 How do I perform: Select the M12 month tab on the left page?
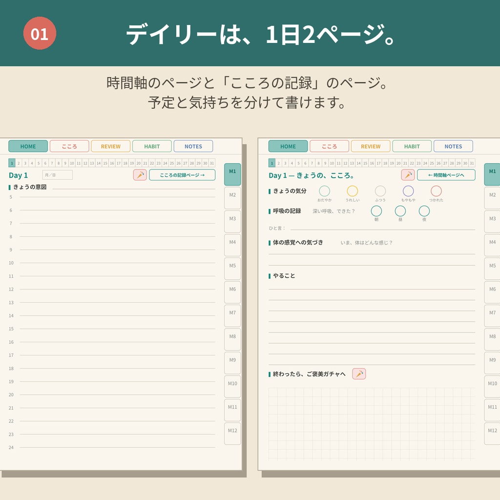(232, 434)
